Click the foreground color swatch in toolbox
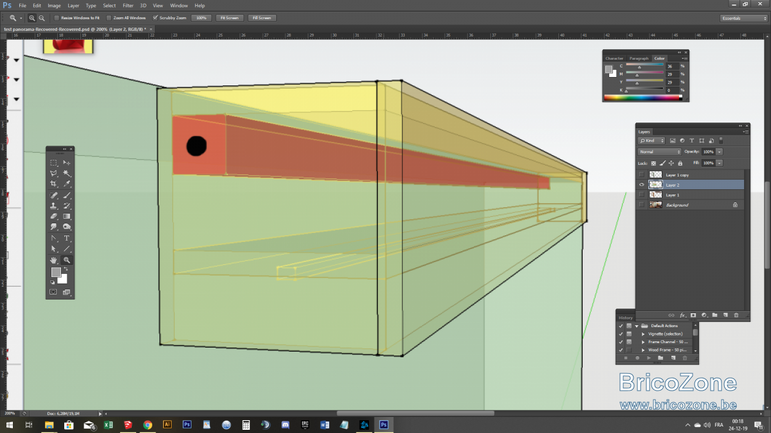771x433 pixels. [x=56, y=273]
